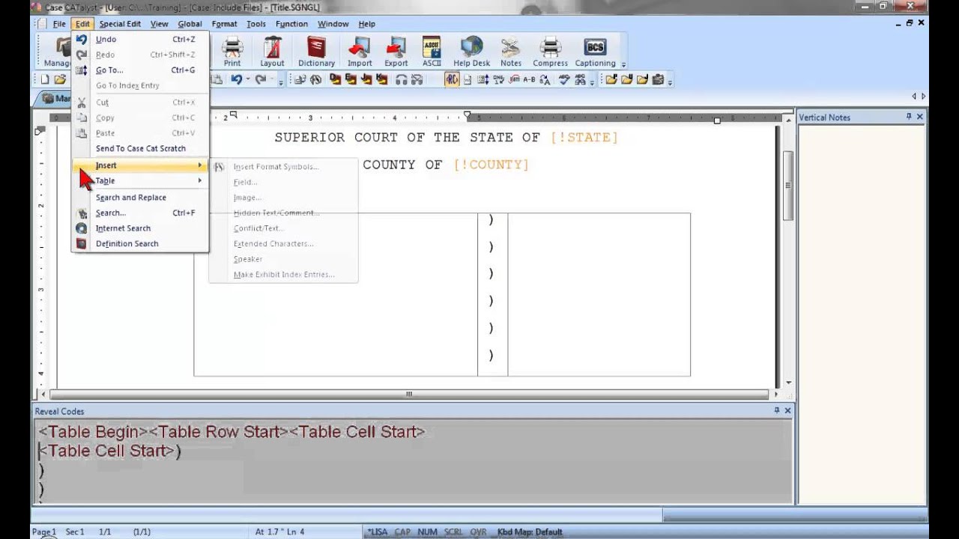Click the small undo arrow toolbar icon

point(236,79)
